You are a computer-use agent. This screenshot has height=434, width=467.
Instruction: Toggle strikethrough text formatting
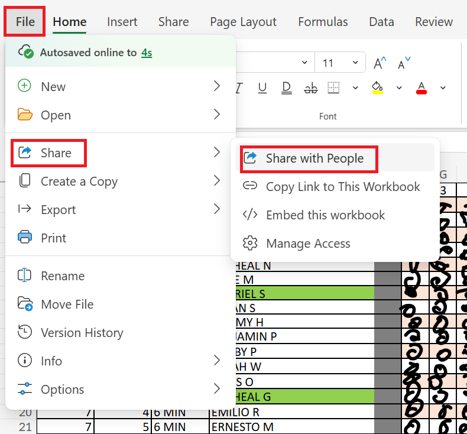310,88
